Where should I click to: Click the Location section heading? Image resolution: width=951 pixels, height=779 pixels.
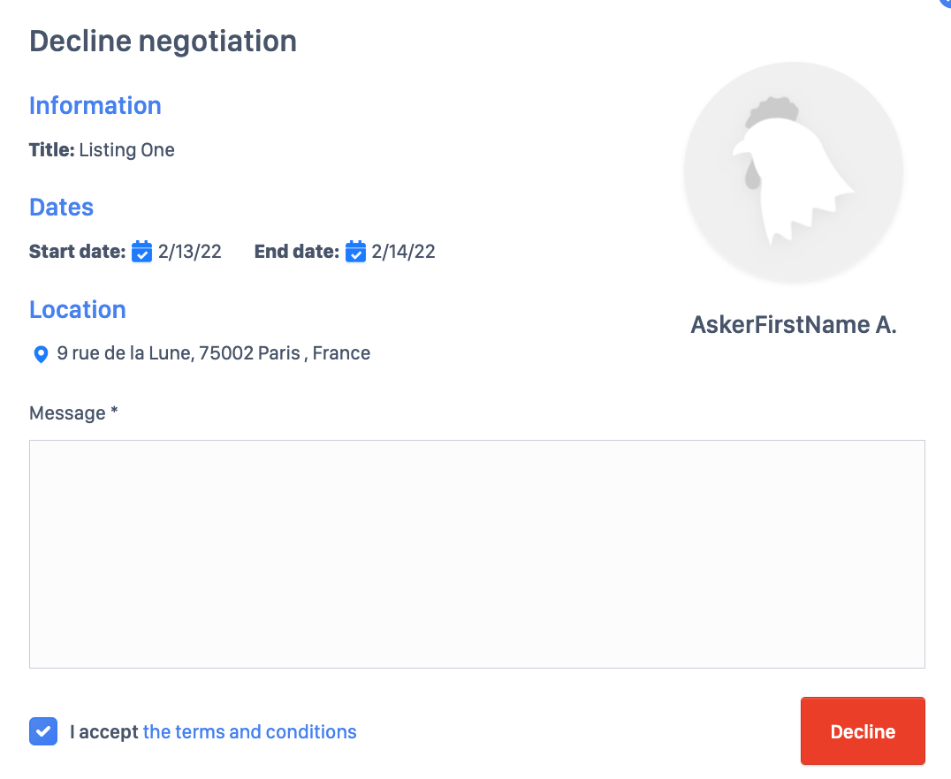coord(78,310)
